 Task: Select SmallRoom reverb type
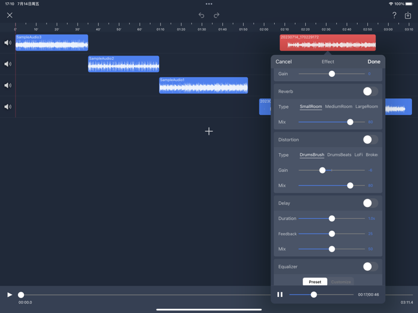point(311,107)
